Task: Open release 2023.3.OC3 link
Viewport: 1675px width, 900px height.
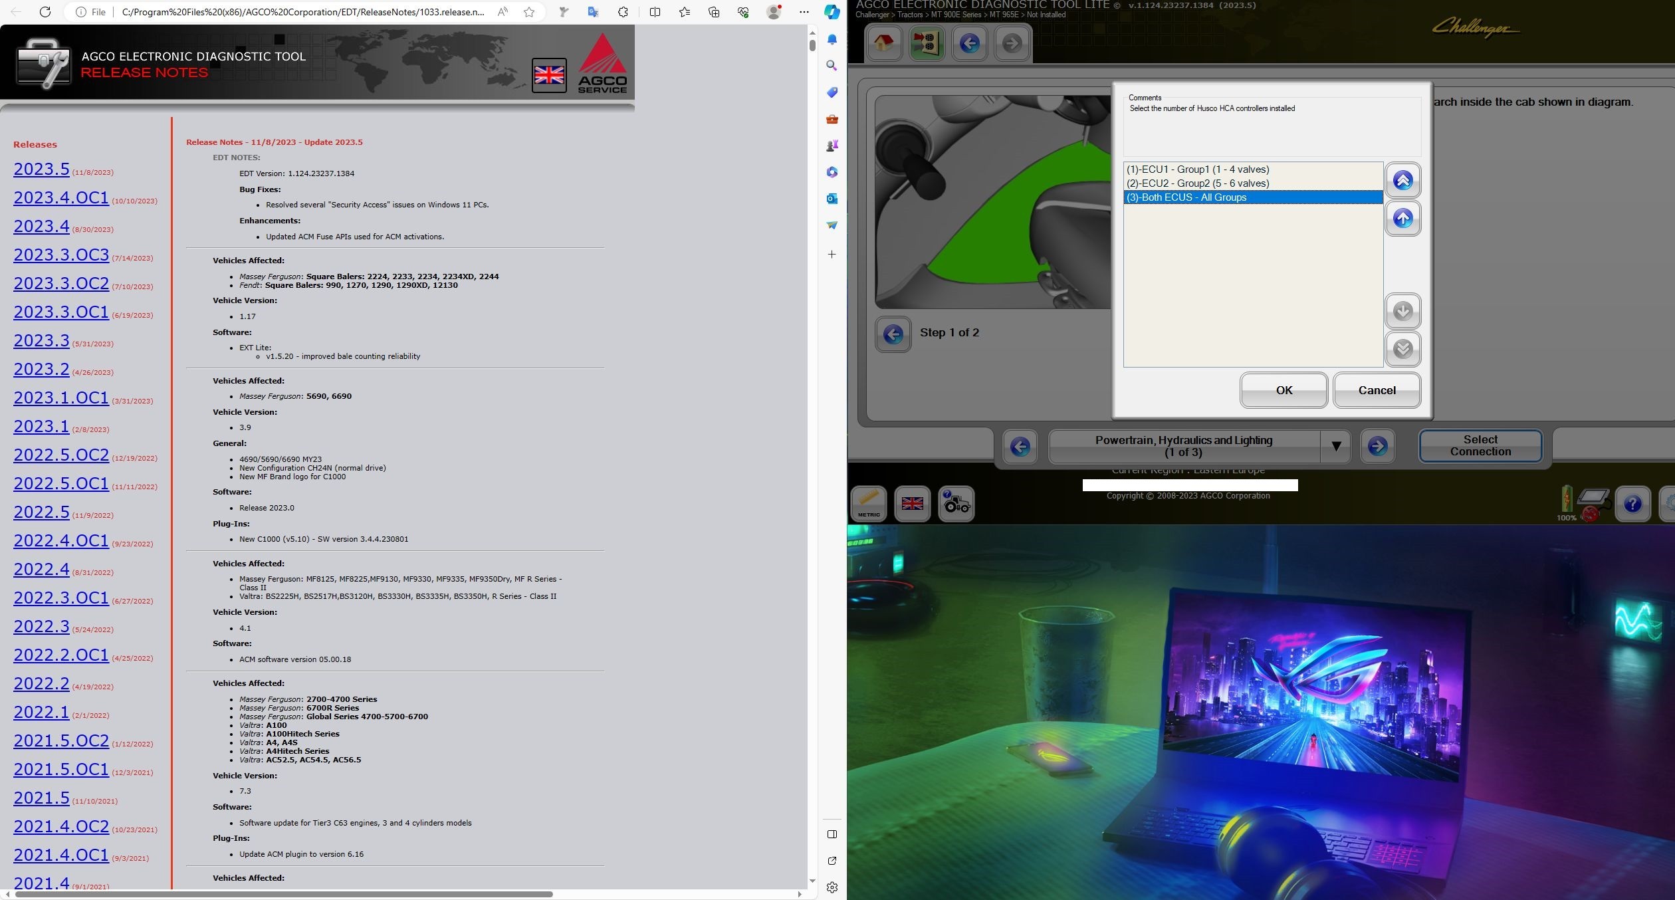Action: (61, 255)
